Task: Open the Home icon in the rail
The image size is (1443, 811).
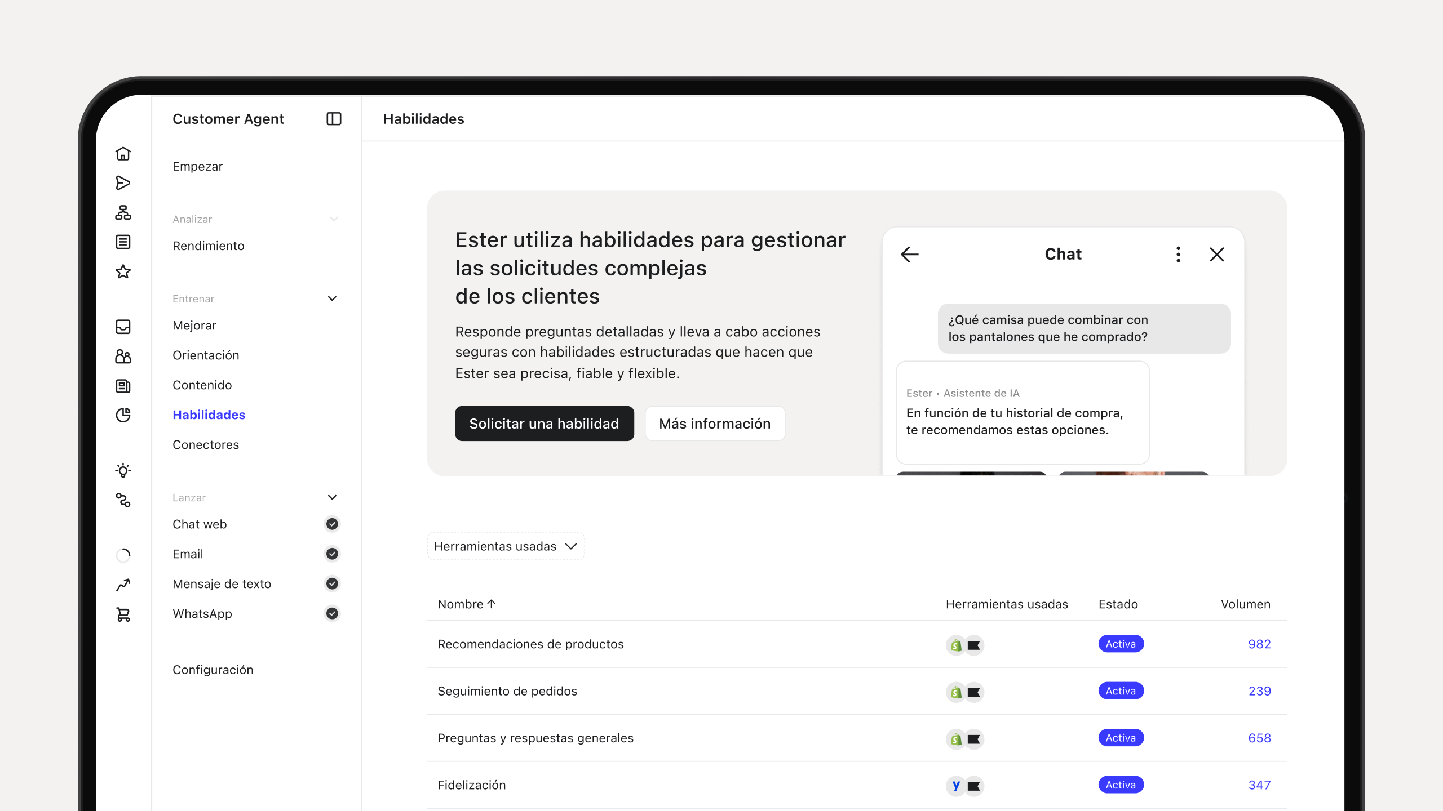Action: pos(123,153)
